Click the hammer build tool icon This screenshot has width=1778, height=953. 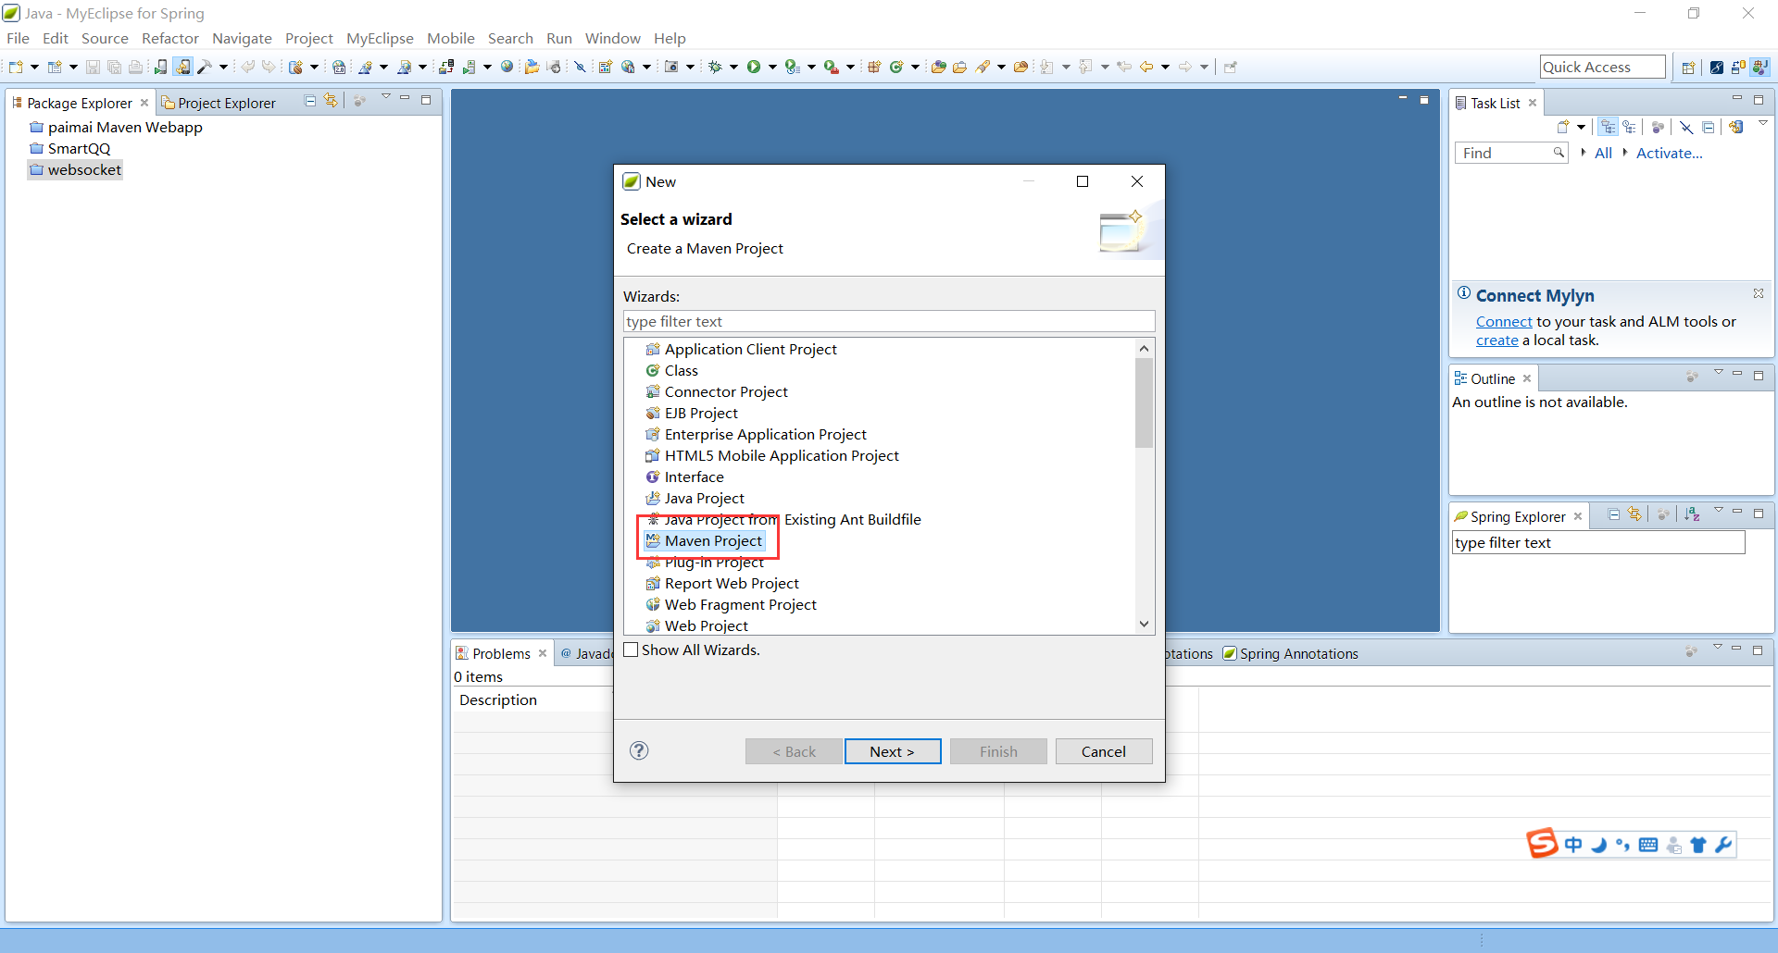coord(205,67)
